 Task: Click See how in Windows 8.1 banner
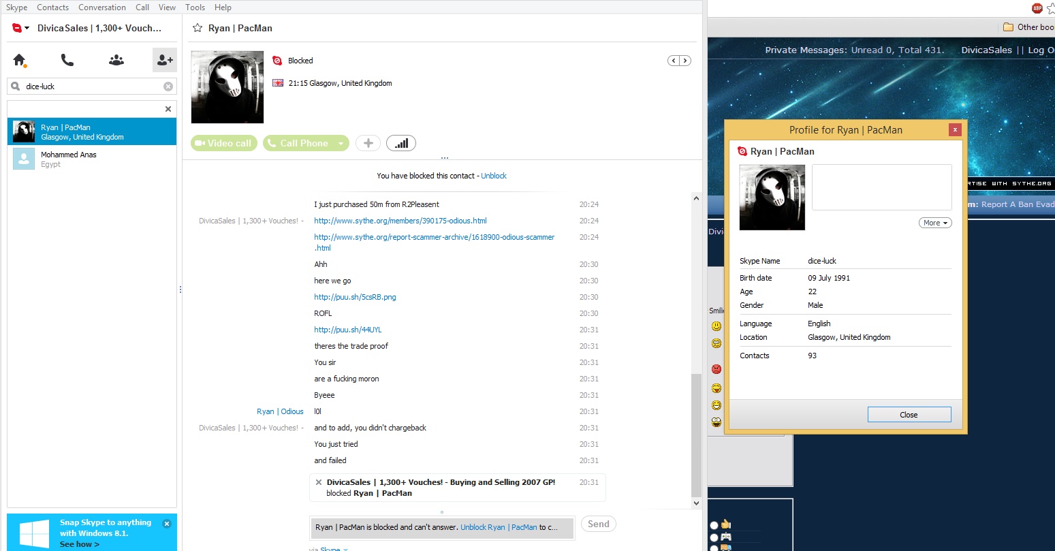coord(80,544)
